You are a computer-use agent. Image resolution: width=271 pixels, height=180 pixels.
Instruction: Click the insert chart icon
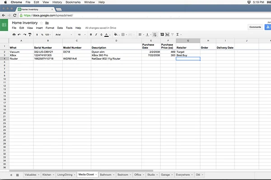coord(167,35)
